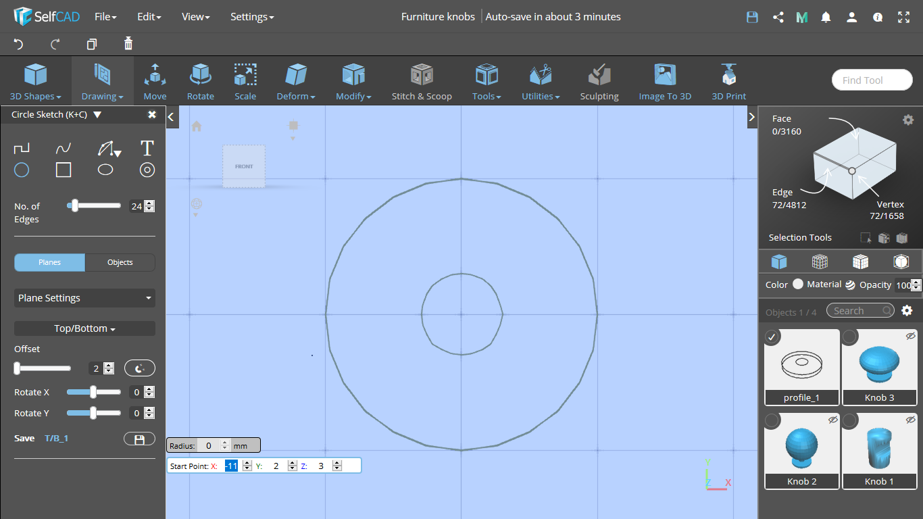This screenshot has width=923, height=519.
Task: Switch to Planes mode
Action: pyautogui.click(x=50, y=262)
